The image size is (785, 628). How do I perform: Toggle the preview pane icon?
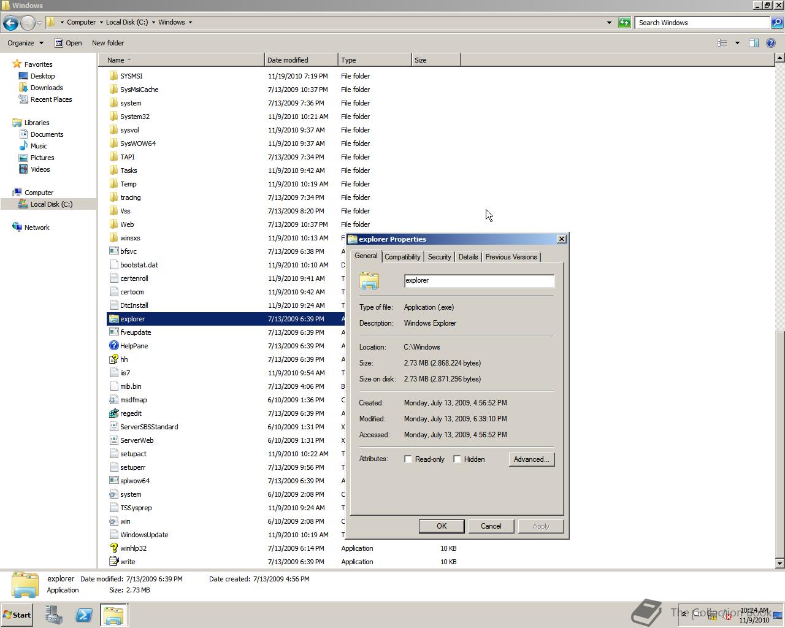point(753,43)
